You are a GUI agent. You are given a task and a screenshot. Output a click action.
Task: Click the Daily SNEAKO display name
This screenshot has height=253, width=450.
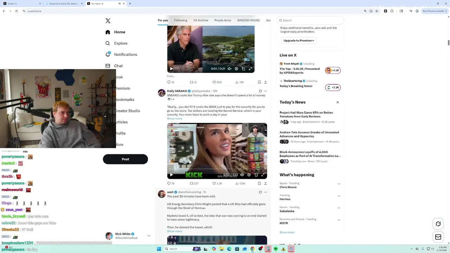[x=177, y=91]
